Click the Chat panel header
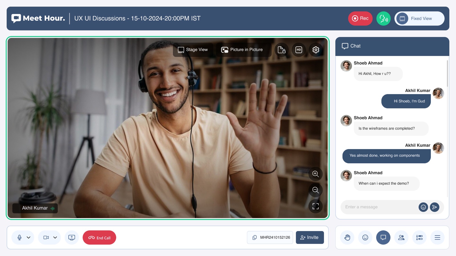This screenshot has height=256, width=456. tap(392, 46)
